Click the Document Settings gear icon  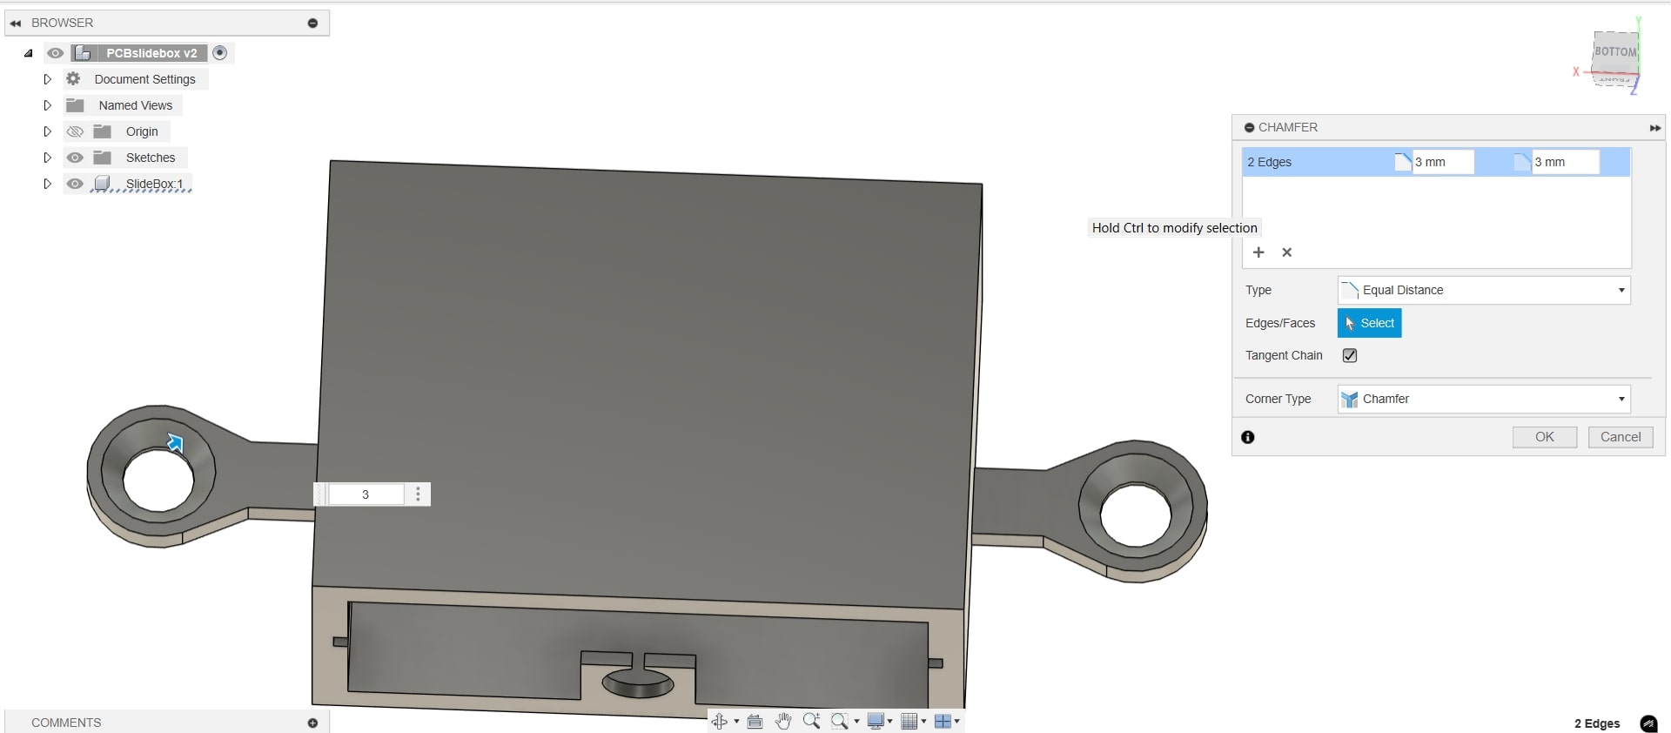[x=74, y=78]
